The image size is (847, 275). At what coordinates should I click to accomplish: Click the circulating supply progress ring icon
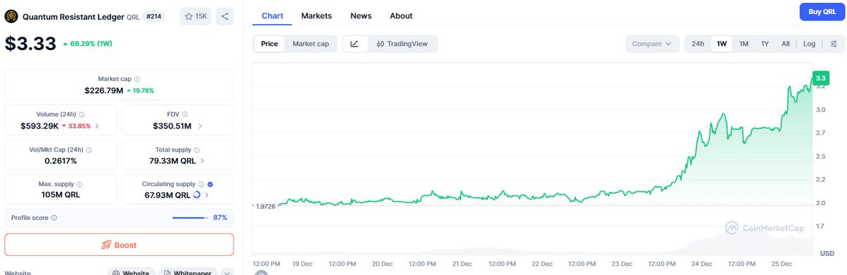[197, 195]
